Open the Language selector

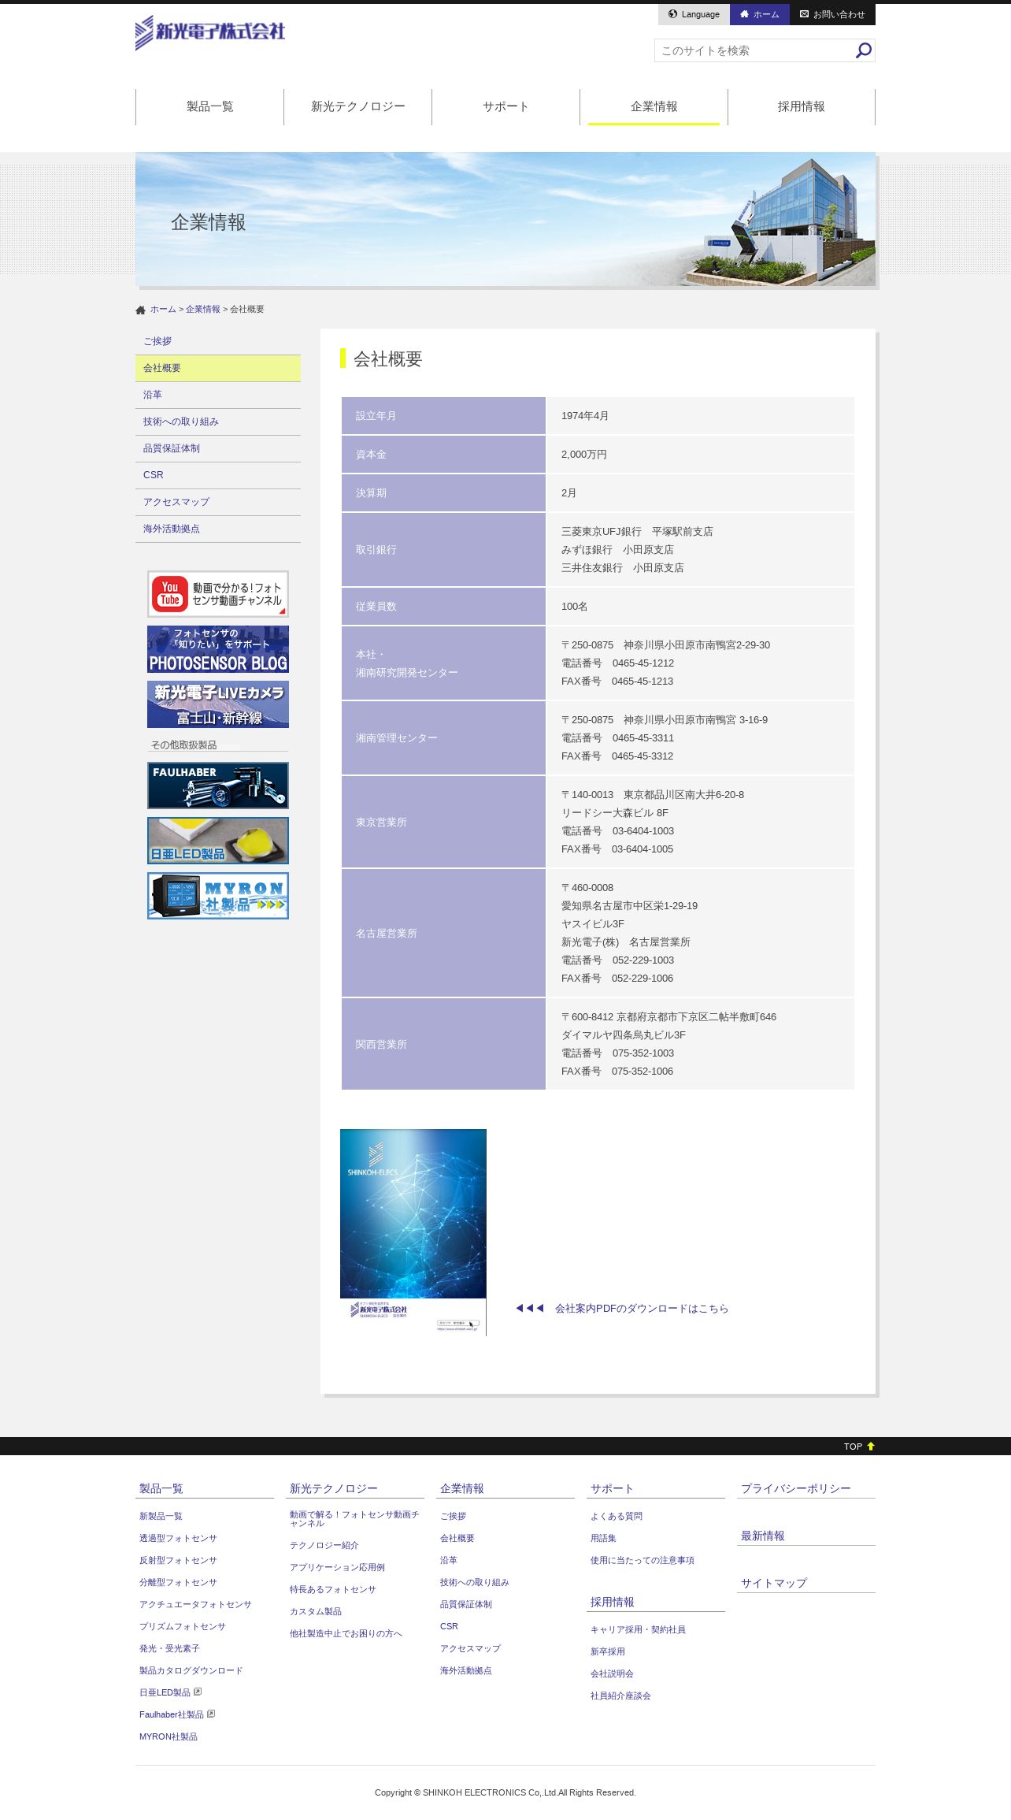click(x=694, y=14)
